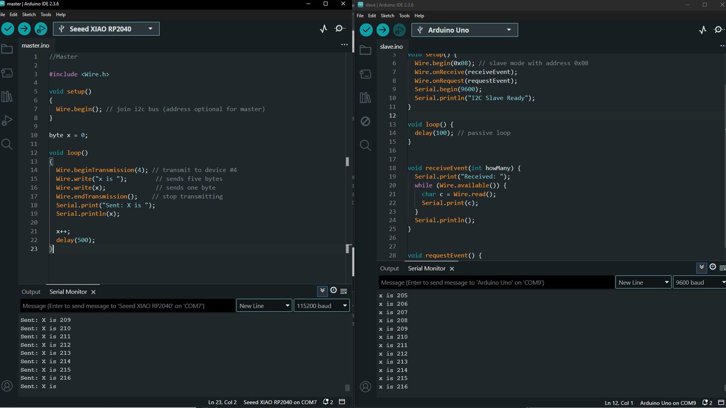Open File menu in slave window
The height and width of the screenshot is (408, 726).
[360, 15]
